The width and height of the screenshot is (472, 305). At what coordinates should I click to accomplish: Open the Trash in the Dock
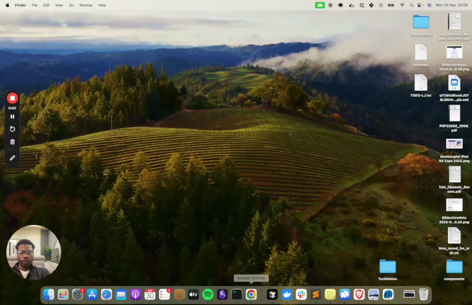[x=424, y=294]
